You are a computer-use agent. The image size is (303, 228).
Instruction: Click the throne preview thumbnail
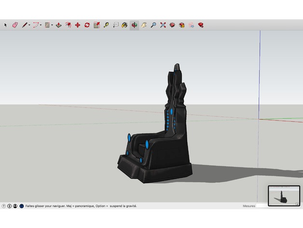point(284,195)
